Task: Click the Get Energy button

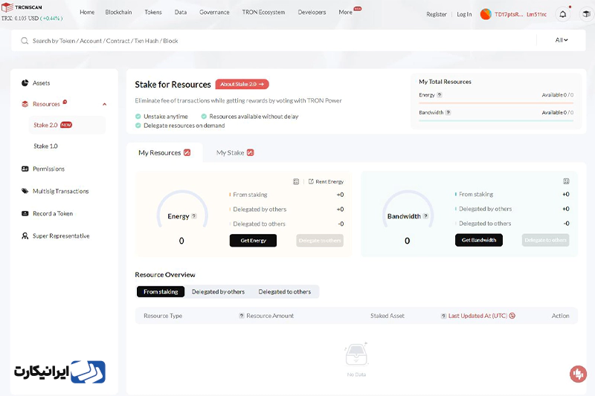Action: (x=253, y=240)
